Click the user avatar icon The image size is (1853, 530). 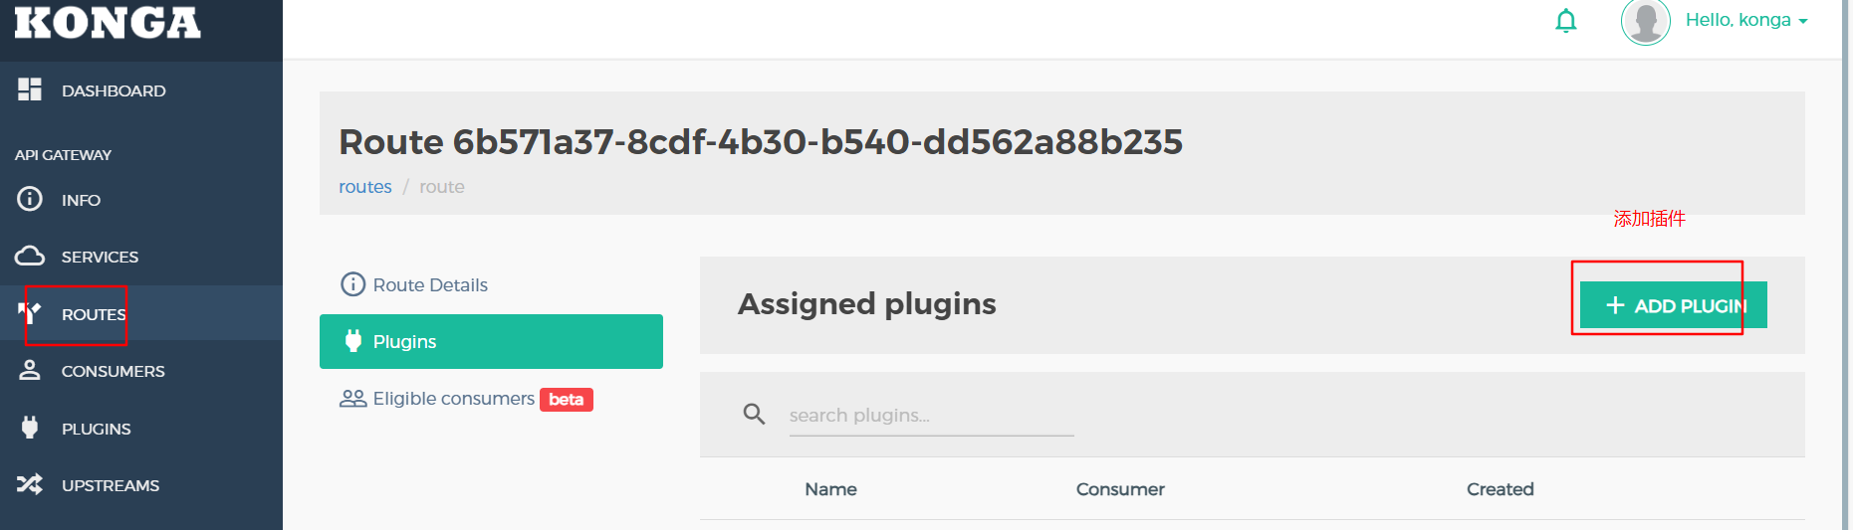(x=1645, y=21)
